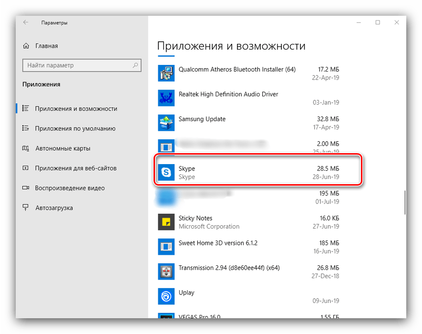Click the search magnifier icon
Image resolution: width=422 pixels, height=334 pixels.
pos(135,65)
